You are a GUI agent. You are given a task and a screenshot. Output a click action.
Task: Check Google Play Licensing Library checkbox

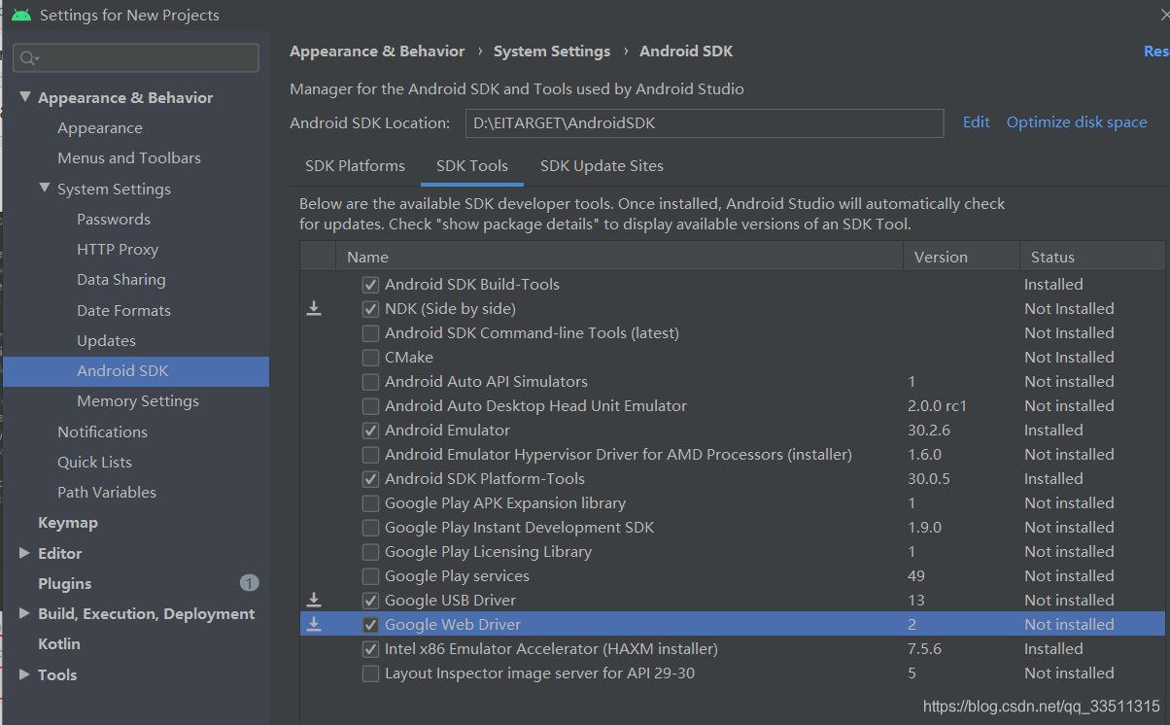370,552
